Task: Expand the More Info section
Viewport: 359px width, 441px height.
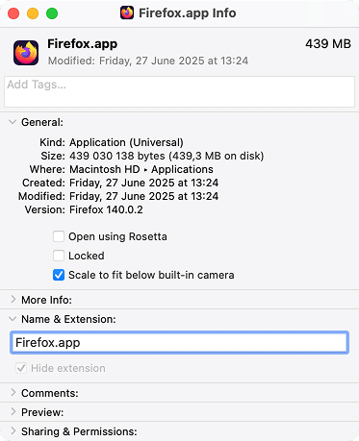Action: 13,299
